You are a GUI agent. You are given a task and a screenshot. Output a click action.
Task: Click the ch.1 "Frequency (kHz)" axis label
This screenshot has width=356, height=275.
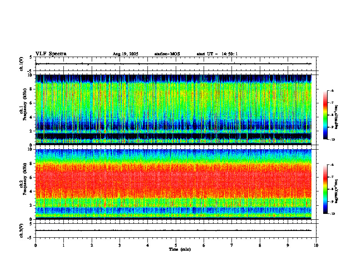tap(25, 104)
